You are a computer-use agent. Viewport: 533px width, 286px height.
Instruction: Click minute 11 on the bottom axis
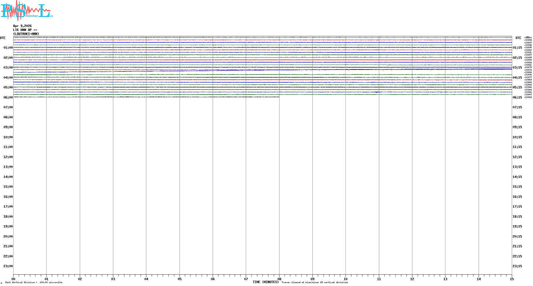click(x=379, y=279)
